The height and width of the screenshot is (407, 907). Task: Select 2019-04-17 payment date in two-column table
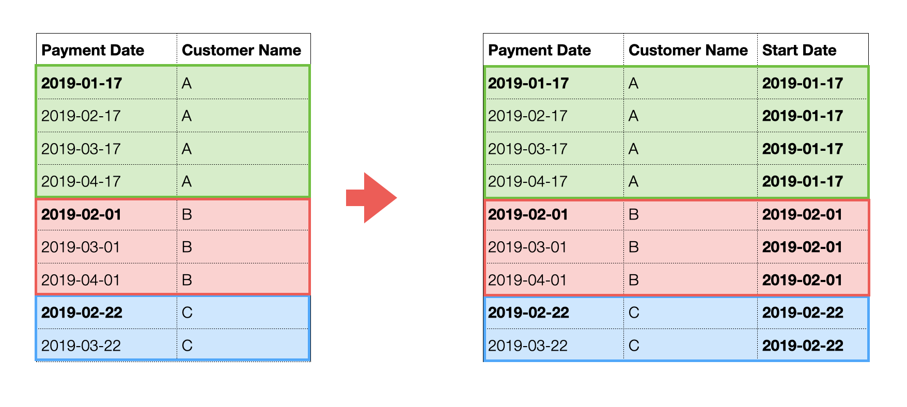pyautogui.click(x=81, y=181)
